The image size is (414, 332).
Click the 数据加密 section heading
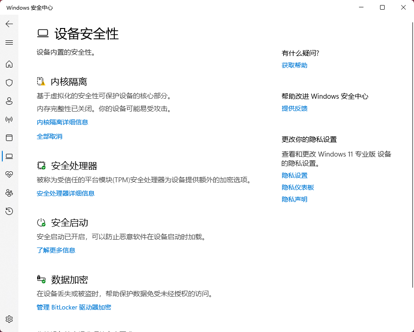[69, 280]
